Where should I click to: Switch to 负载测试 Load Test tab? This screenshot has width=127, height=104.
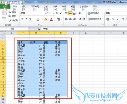click(84, 7)
